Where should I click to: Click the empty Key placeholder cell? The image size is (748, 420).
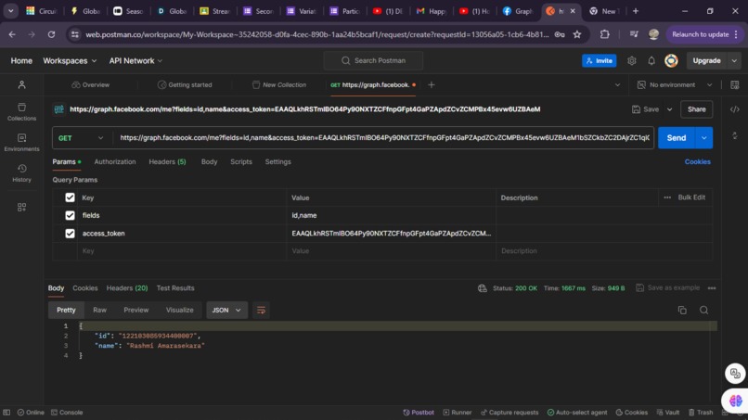[x=181, y=250]
